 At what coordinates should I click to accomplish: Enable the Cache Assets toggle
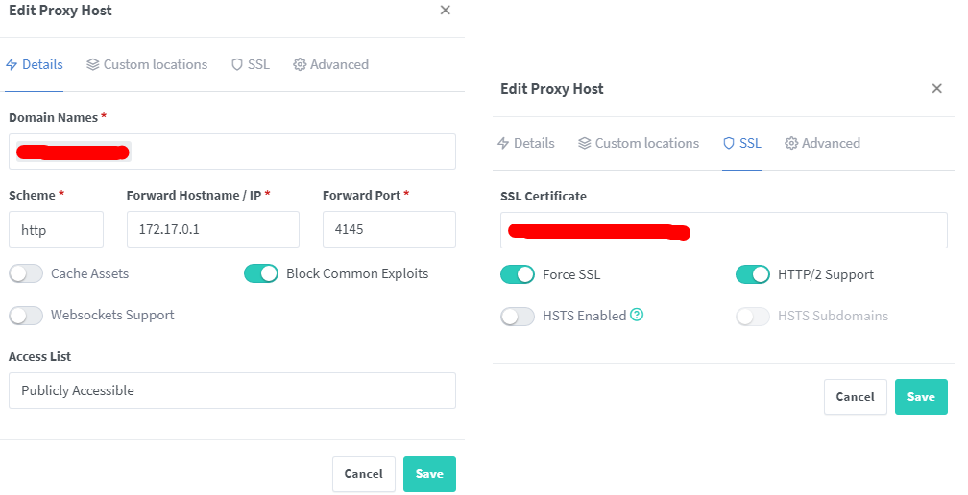pyautogui.click(x=26, y=274)
